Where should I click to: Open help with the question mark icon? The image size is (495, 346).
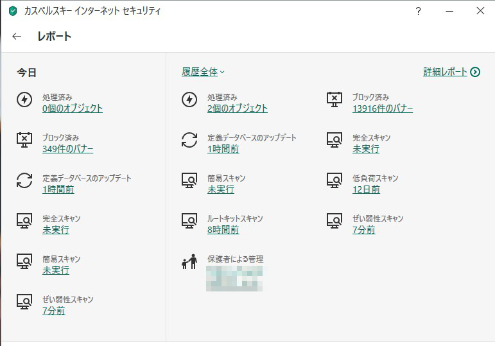click(419, 11)
